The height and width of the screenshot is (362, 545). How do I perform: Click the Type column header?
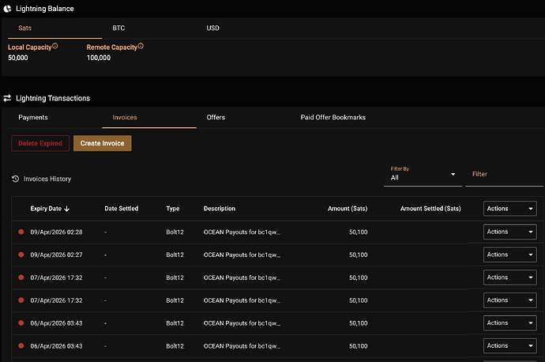click(173, 209)
